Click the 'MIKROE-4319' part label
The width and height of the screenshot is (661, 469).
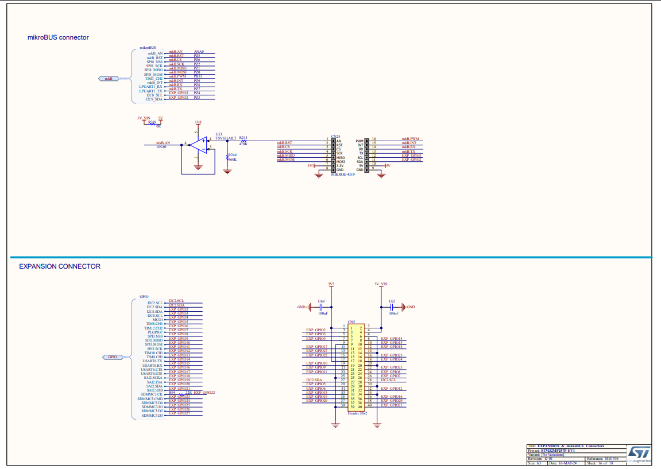(x=343, y=175)
